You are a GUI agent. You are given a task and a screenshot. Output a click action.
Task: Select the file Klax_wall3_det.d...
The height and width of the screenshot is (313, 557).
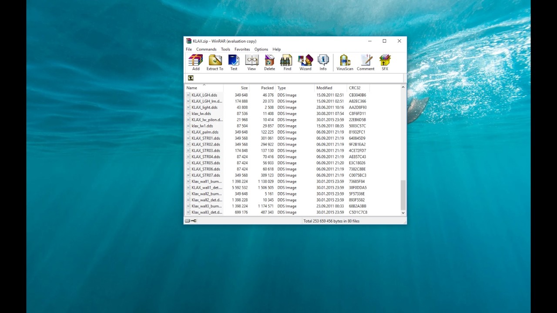tap(207, 213)
